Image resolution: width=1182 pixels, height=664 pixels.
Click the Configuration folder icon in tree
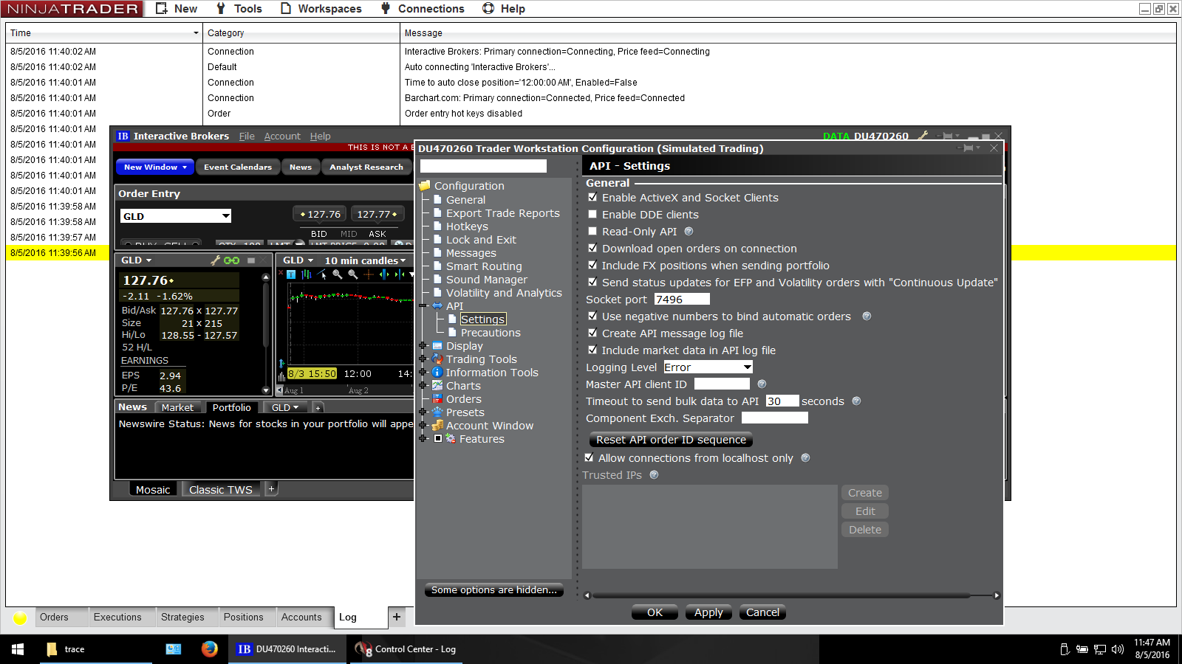pyautogui.click(x=425, y=186)
